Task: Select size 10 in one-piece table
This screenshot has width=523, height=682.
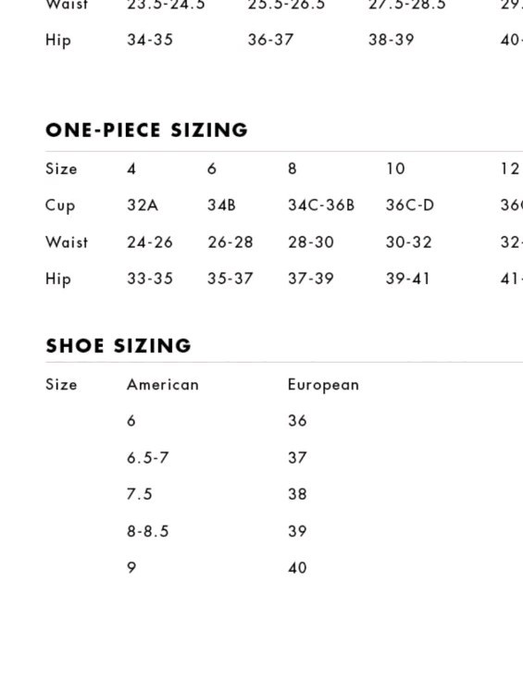Action: click(x=395, y=168)
